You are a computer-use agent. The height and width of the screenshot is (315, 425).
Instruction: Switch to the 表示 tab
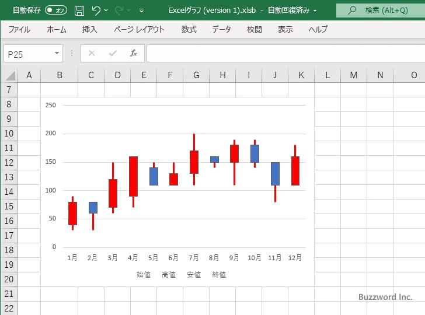[285, 29]
